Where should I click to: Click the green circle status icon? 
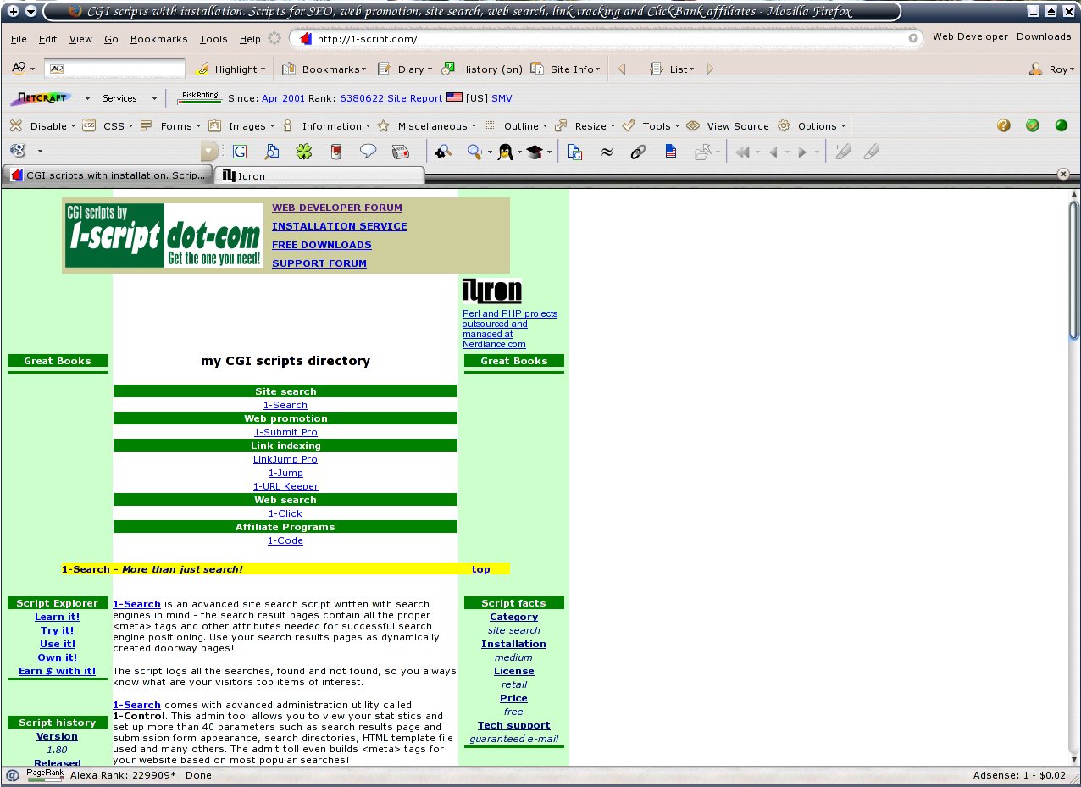(x=1062, y=125)
